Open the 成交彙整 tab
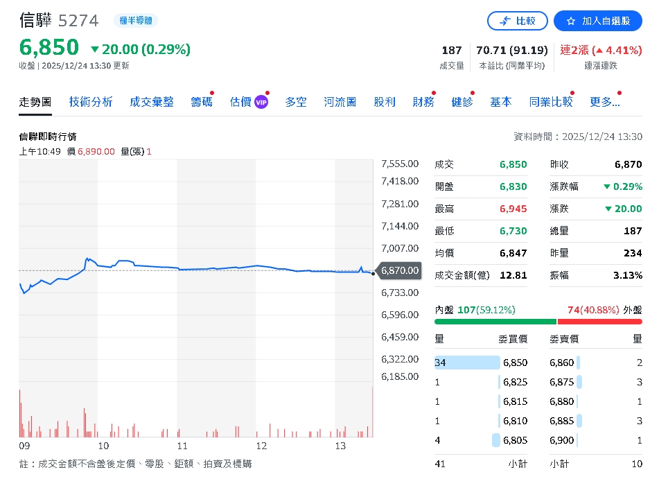 [152, 102]
